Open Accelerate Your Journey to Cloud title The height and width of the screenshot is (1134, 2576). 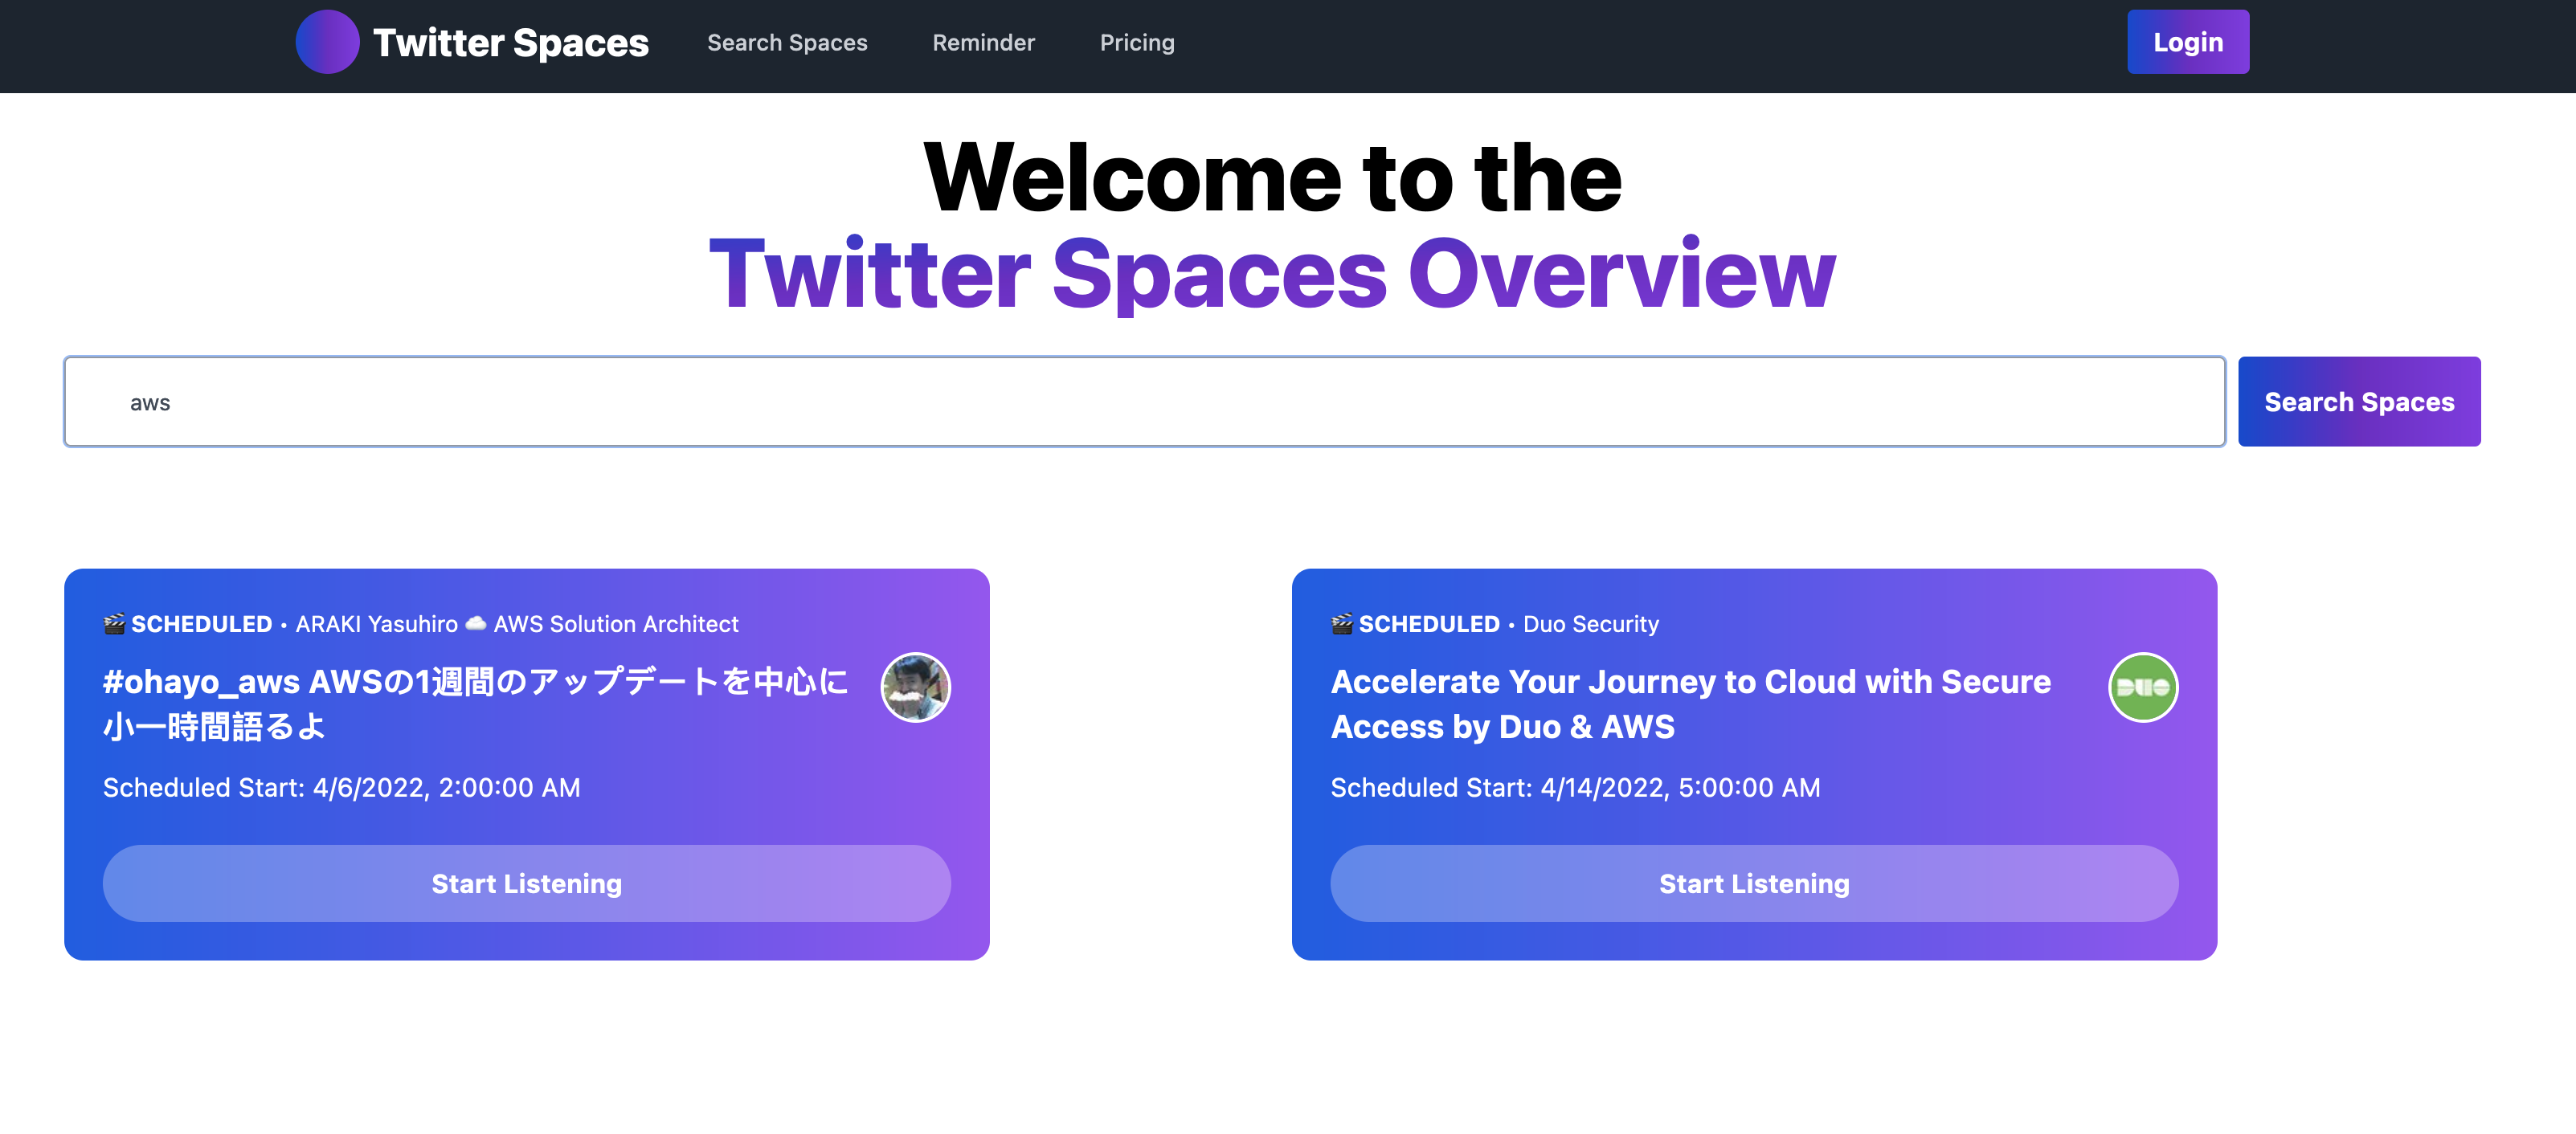pos(1690,704)
